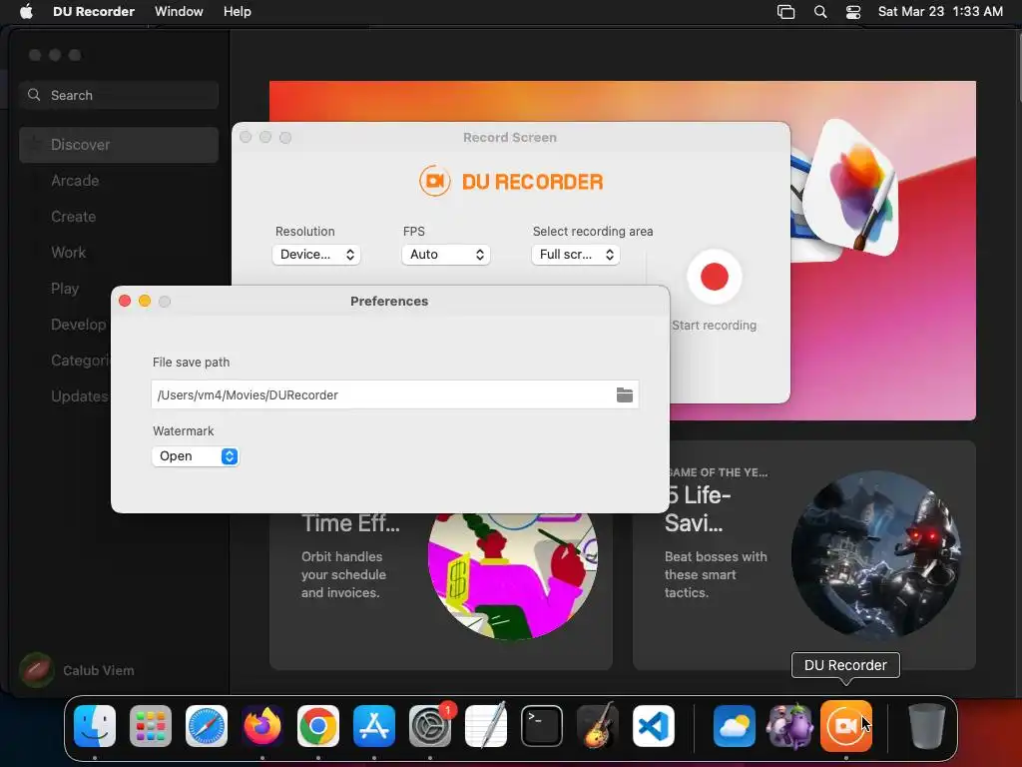Click the Stage Manager windows icon in menu bar
1022x767 pixels.
click(786, 12)
